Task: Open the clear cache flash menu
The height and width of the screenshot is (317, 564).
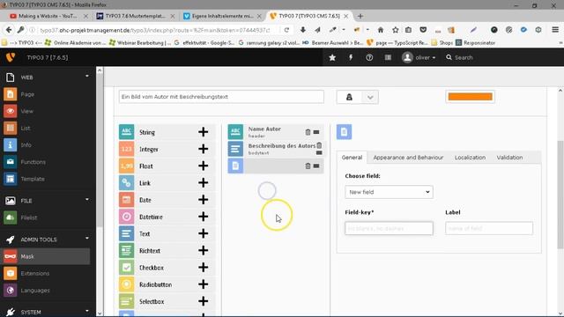Action: (351, 57)
